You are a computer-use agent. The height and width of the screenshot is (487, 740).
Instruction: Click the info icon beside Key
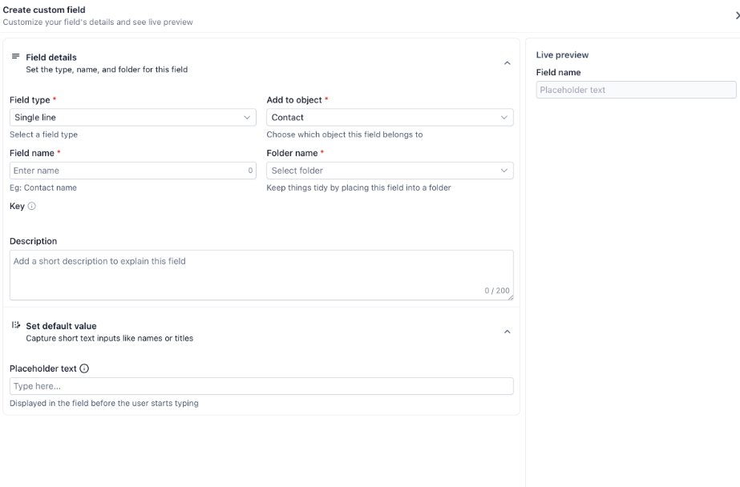point(32,206)
